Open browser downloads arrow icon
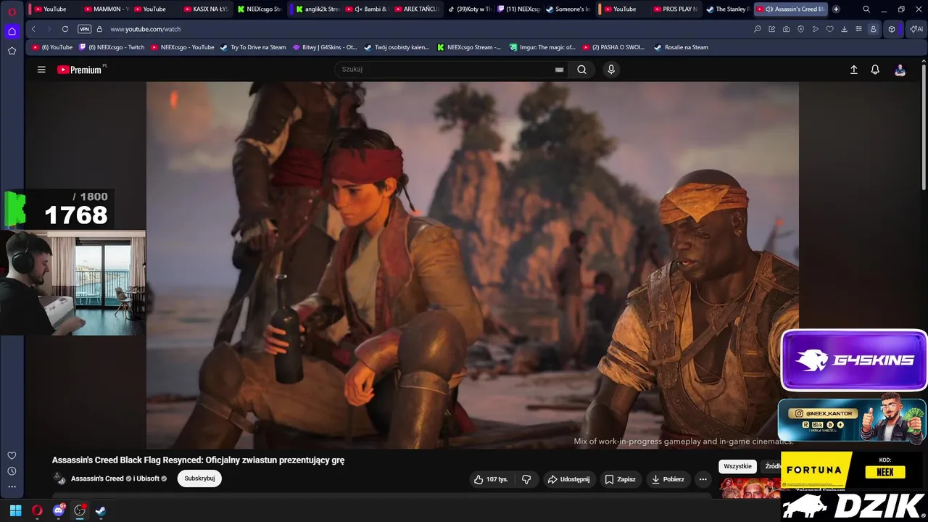The width and height of the screenshot is (928, 522). (845, 29)
